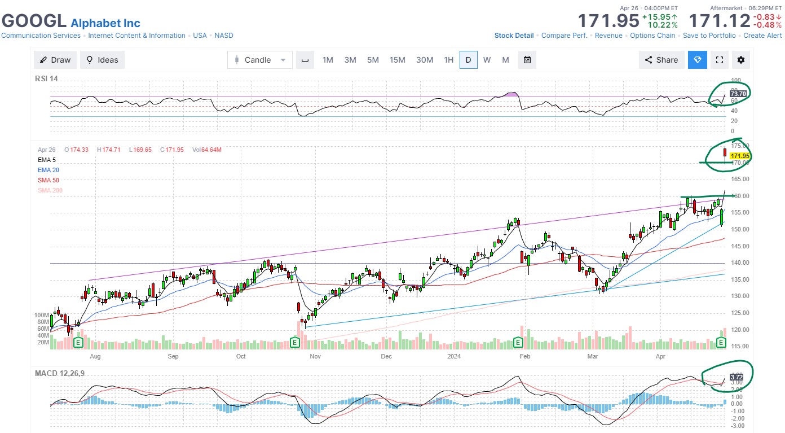Click the February earnings E marker

coord(518,342)
